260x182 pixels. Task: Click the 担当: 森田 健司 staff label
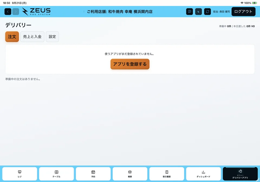222,12
